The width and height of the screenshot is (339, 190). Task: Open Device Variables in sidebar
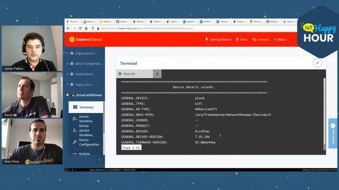(x=86, y=119)
